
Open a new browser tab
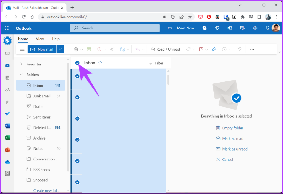[72, 7]
